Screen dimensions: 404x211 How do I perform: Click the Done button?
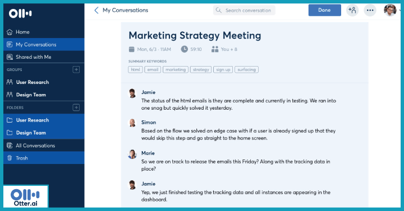[325, 10]
